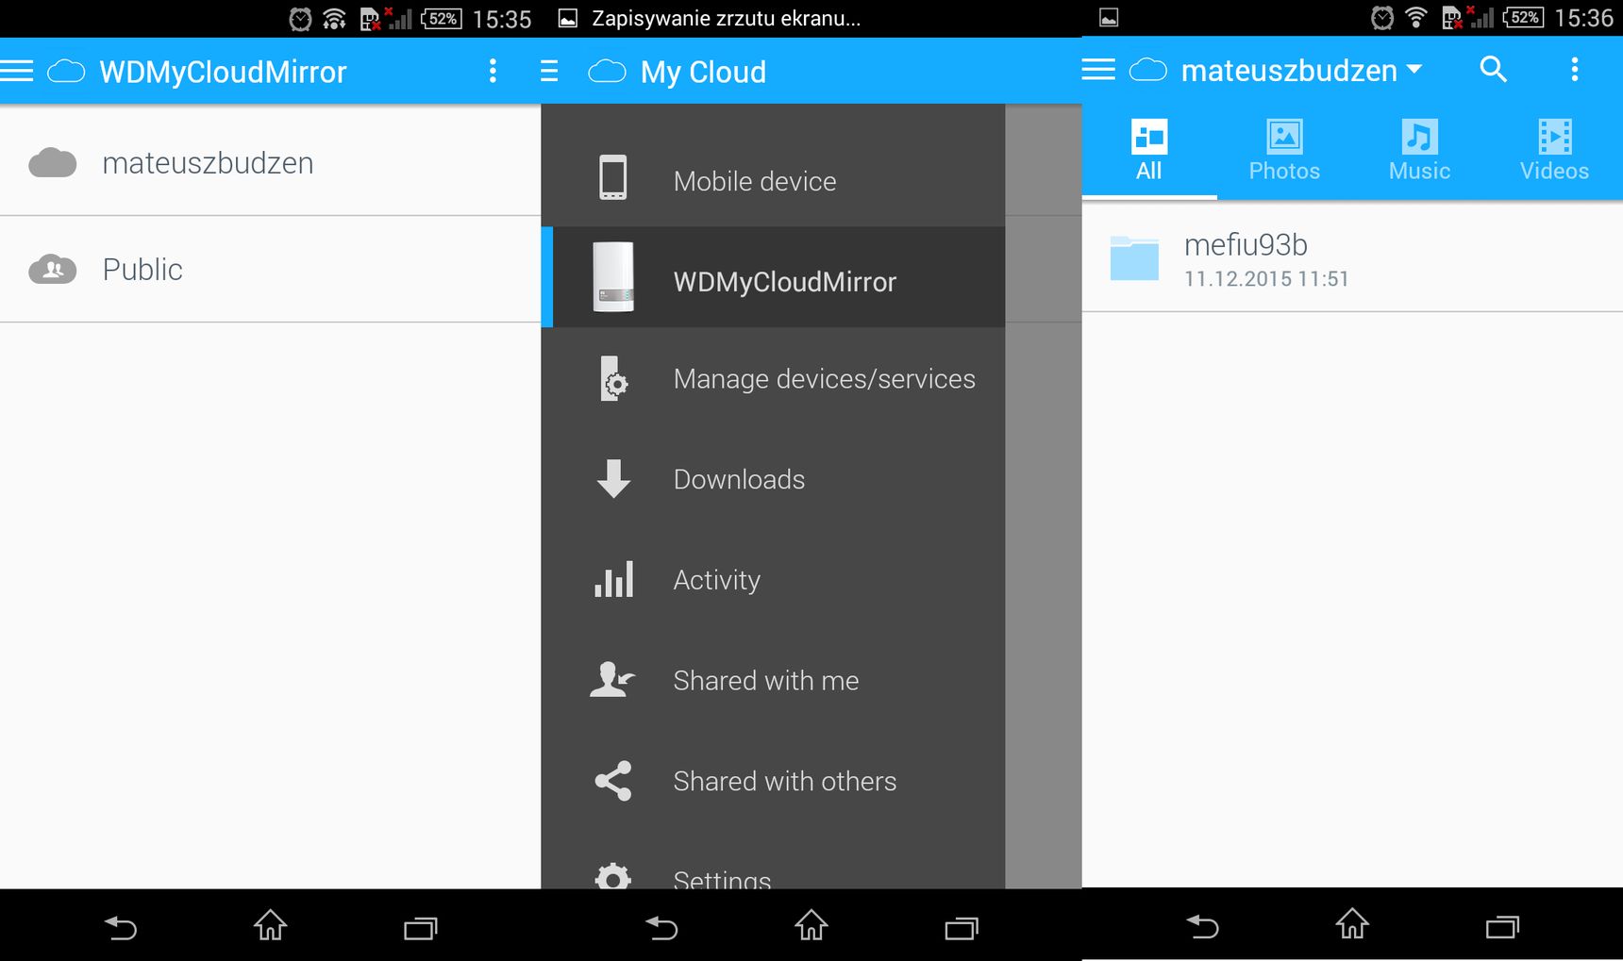Tap 15:36 clock in status bar
Image resolution: width=1623 pixels, height=961 pixels.
point(1583,18)
